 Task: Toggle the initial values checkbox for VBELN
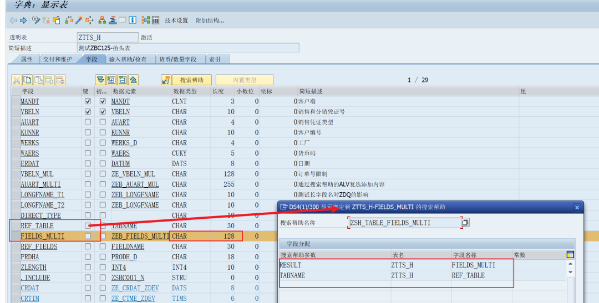(103, 112)
